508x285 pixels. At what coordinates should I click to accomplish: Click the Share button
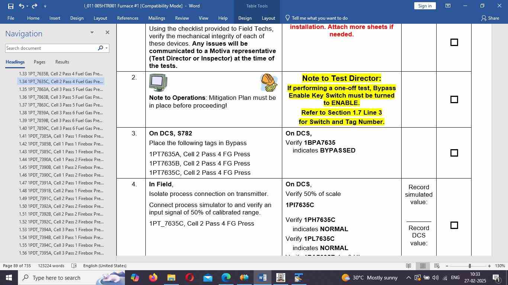pos(490,18)
